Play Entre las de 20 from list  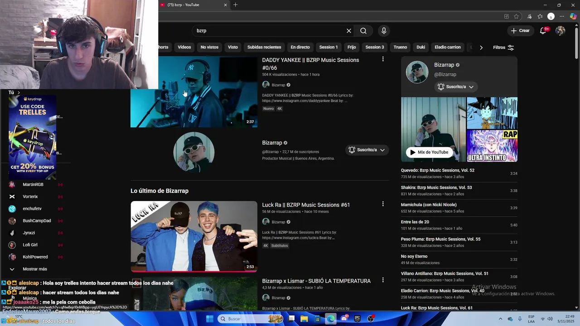[415, 222]
